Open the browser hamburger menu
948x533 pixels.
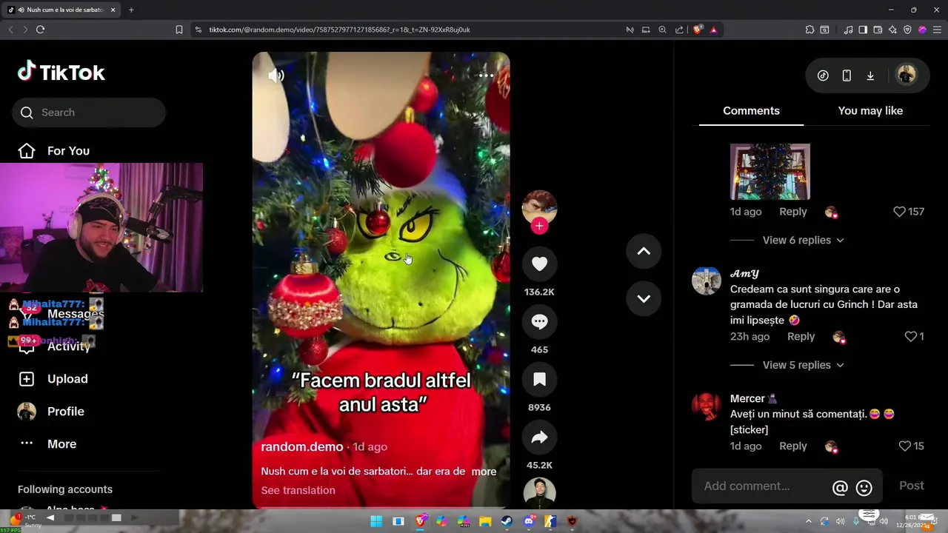(x=937, y=30)
